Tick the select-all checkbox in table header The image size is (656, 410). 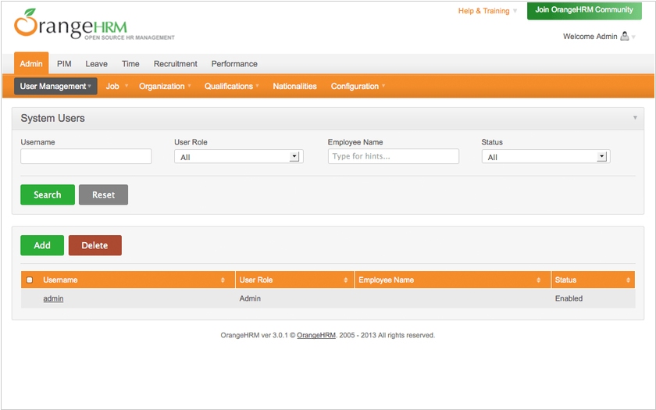pyautogui.click(x=30, y=280)
